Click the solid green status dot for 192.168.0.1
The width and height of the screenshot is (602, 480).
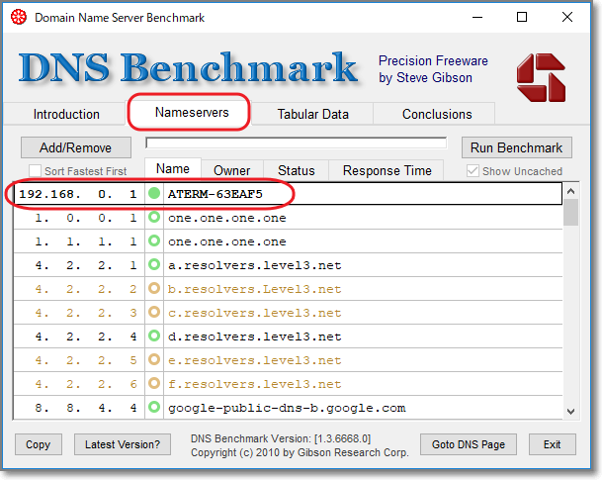153,193
